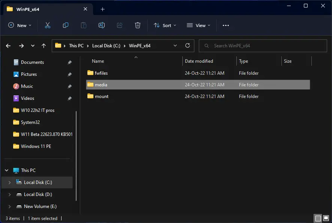The height and width of the screenshot is (223, 332).
Task: Expand Local Disk (C:) tree node
Action: coord(9,182)
